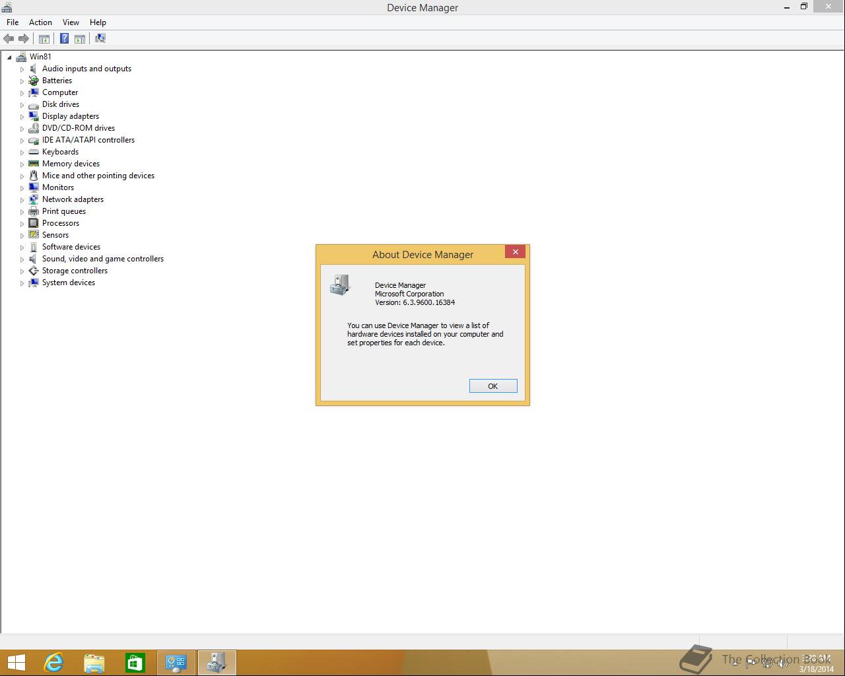
Task: Click the 3/18/2014 date in taskbar
Action: point(817,669)
